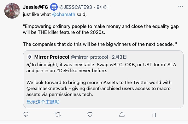This screenshot has width=188, height=124.
Task: Open the share options via the upload icon
Action: point(122,115)
